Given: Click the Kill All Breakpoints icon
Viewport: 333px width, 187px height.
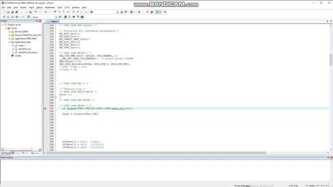Looking at the screenshot, I should [151, 12].
